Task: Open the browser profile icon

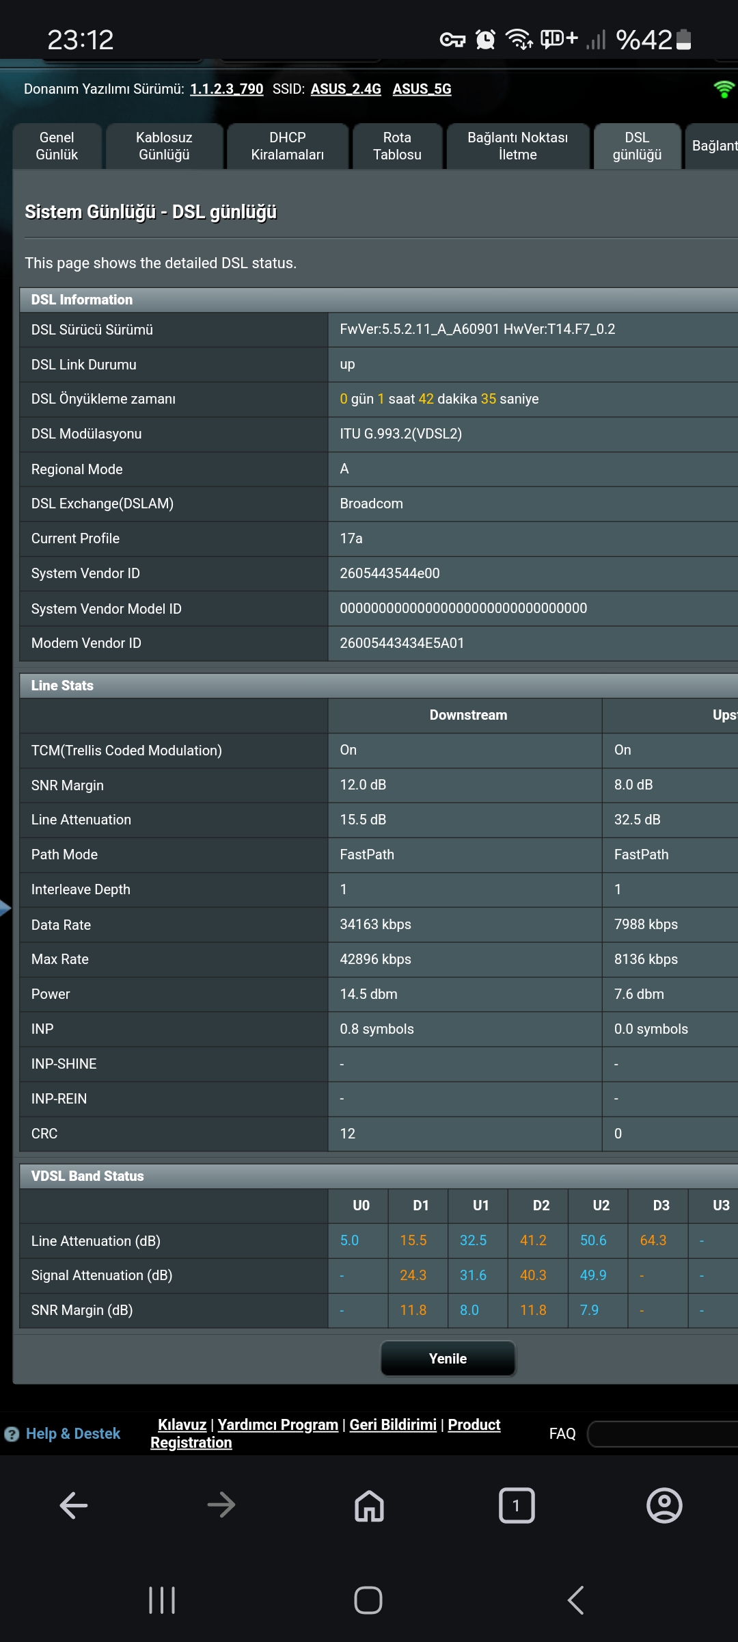Action: click(x=664, y=1505)
